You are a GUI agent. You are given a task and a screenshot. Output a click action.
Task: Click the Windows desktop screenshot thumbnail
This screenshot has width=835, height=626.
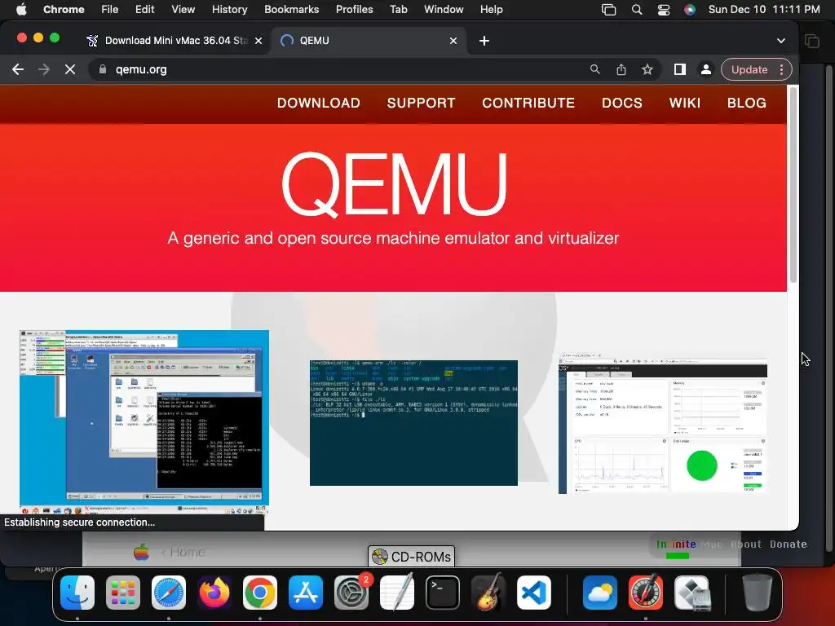click(x=144, y=421)
